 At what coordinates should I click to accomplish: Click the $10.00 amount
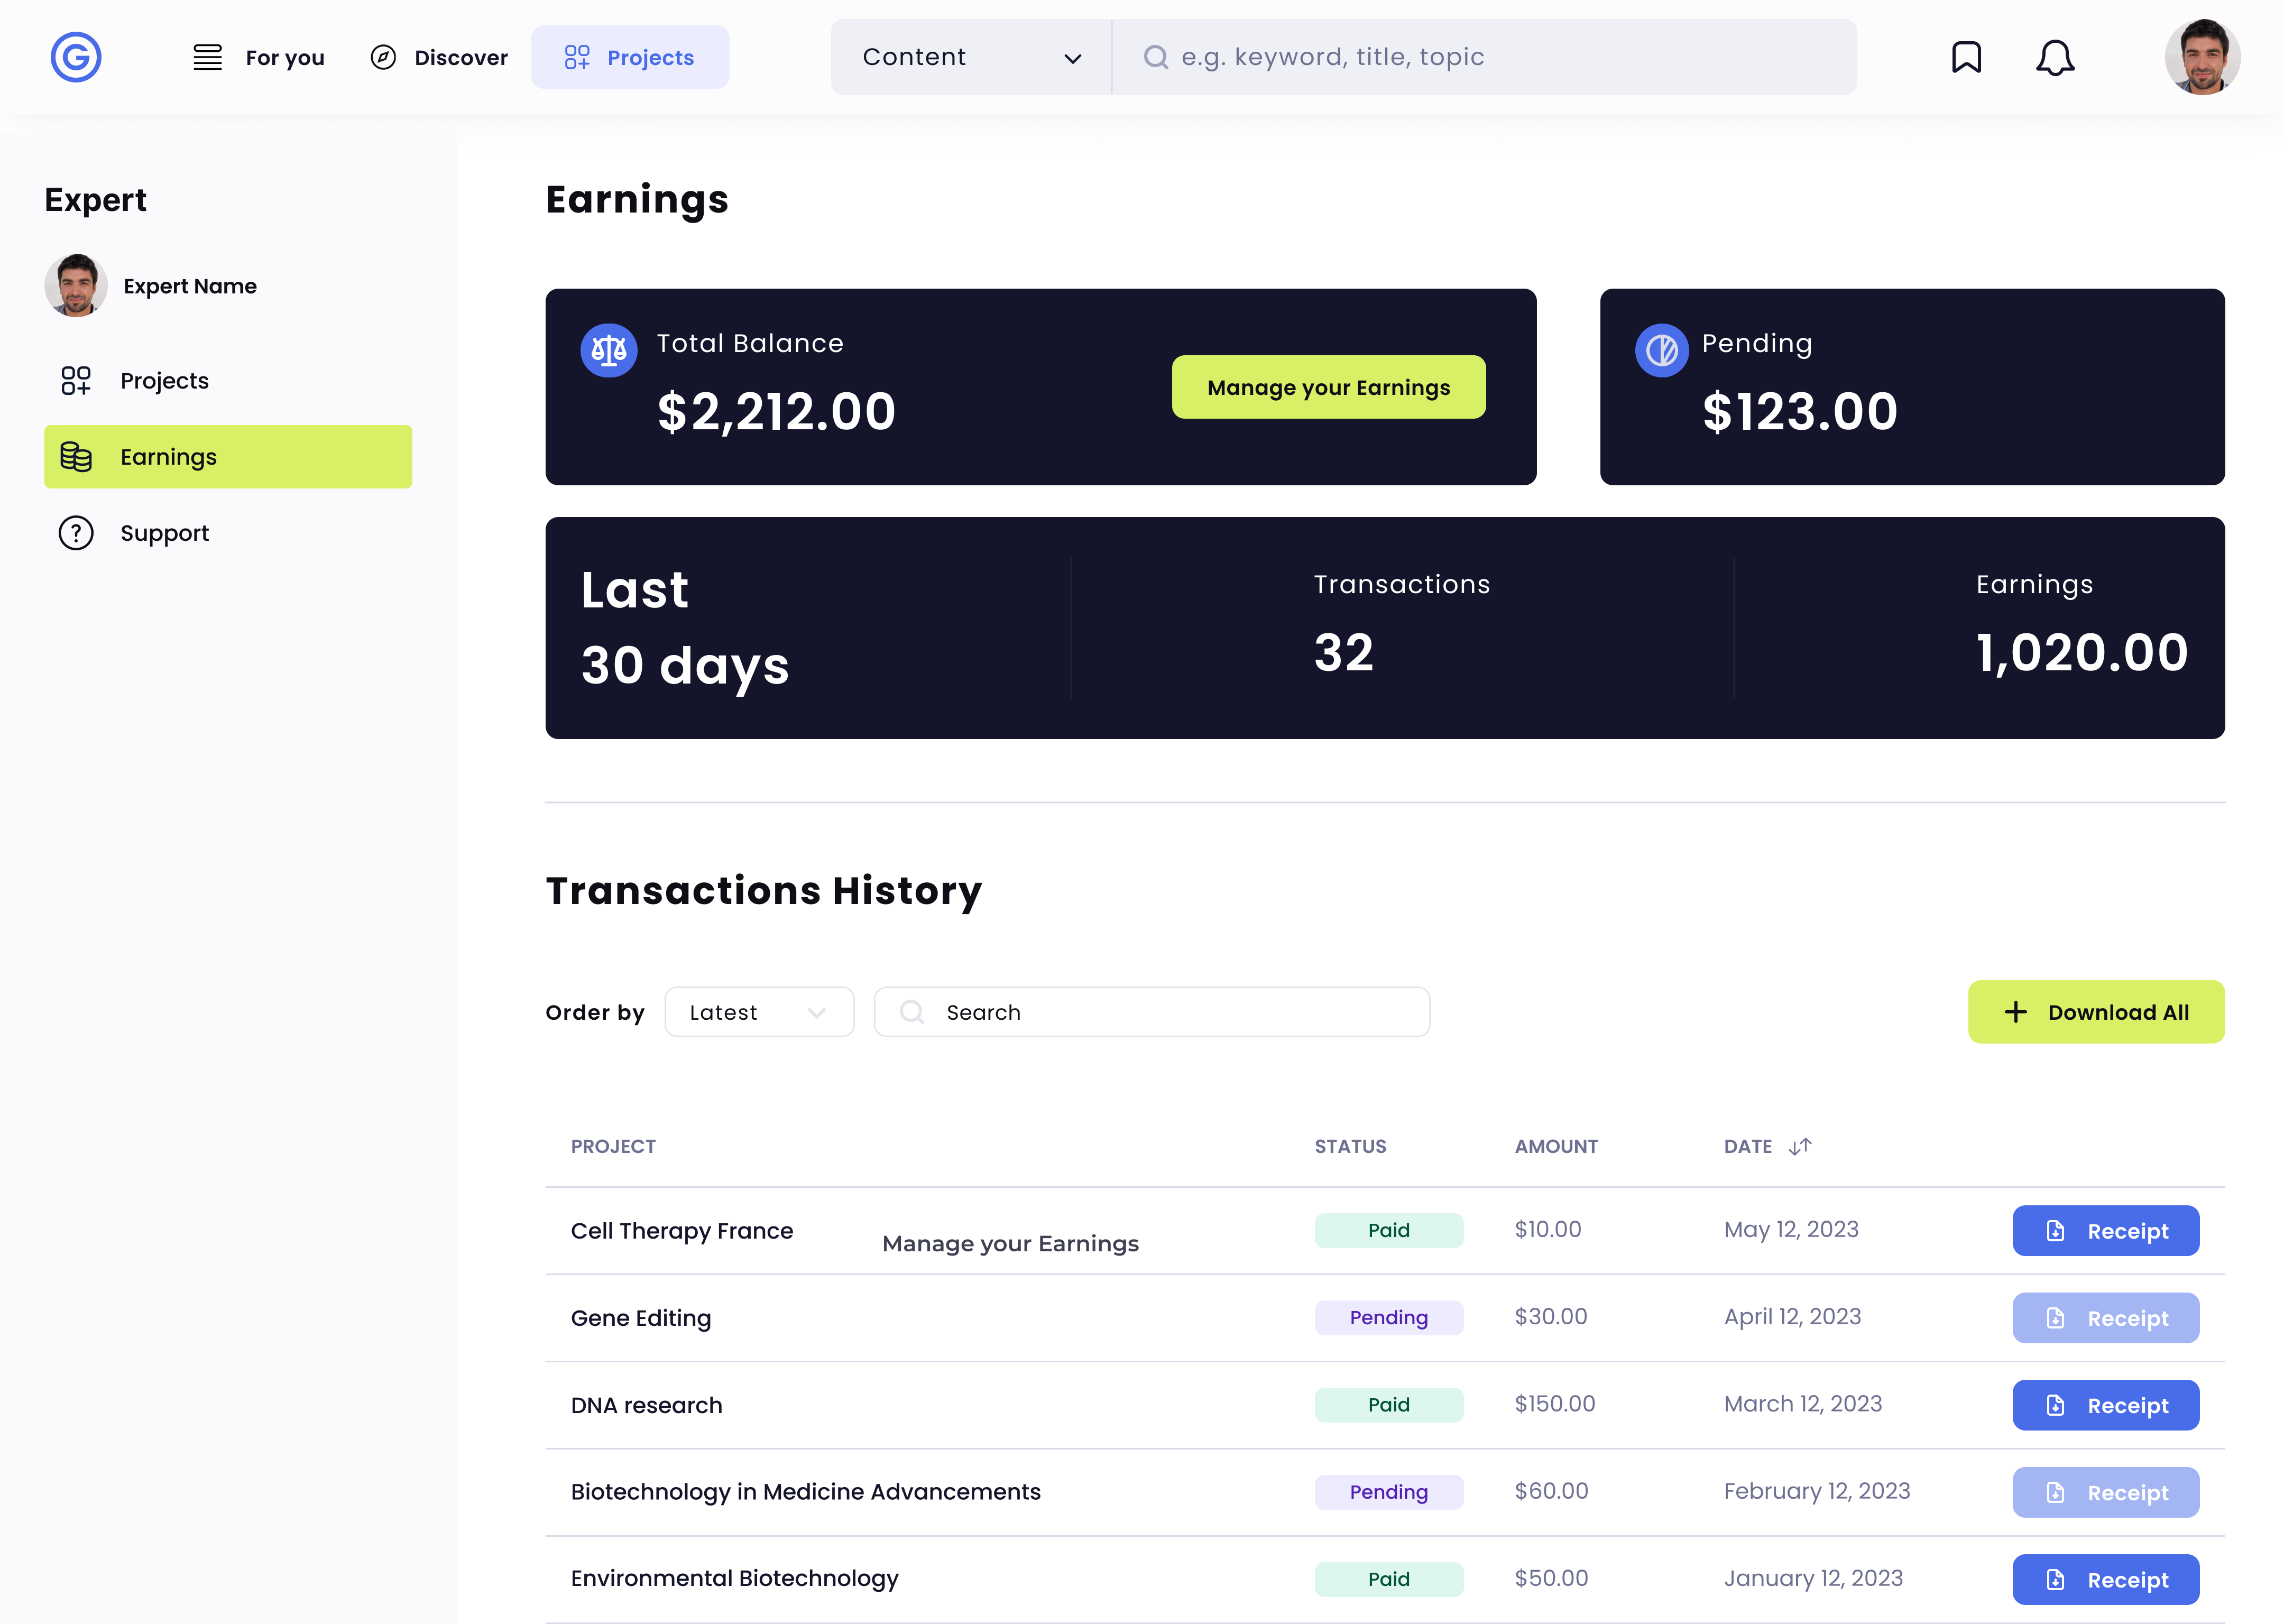click(x=1548, y=1229)
